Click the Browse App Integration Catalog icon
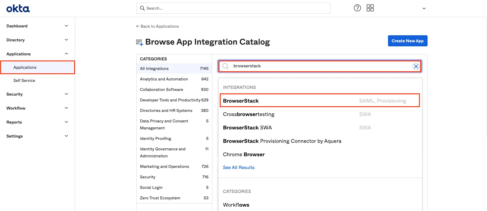487x211 pixels. point(140,43)
